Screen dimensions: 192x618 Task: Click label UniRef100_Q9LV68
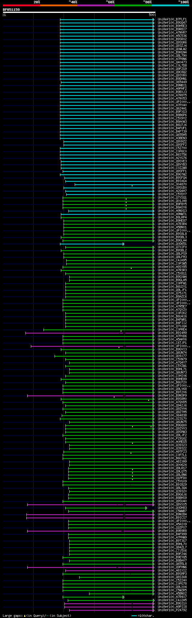[x=172, y=389]
